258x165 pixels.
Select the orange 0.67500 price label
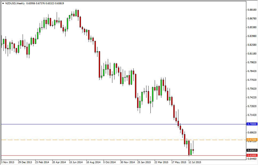click(x=251, y=139)
